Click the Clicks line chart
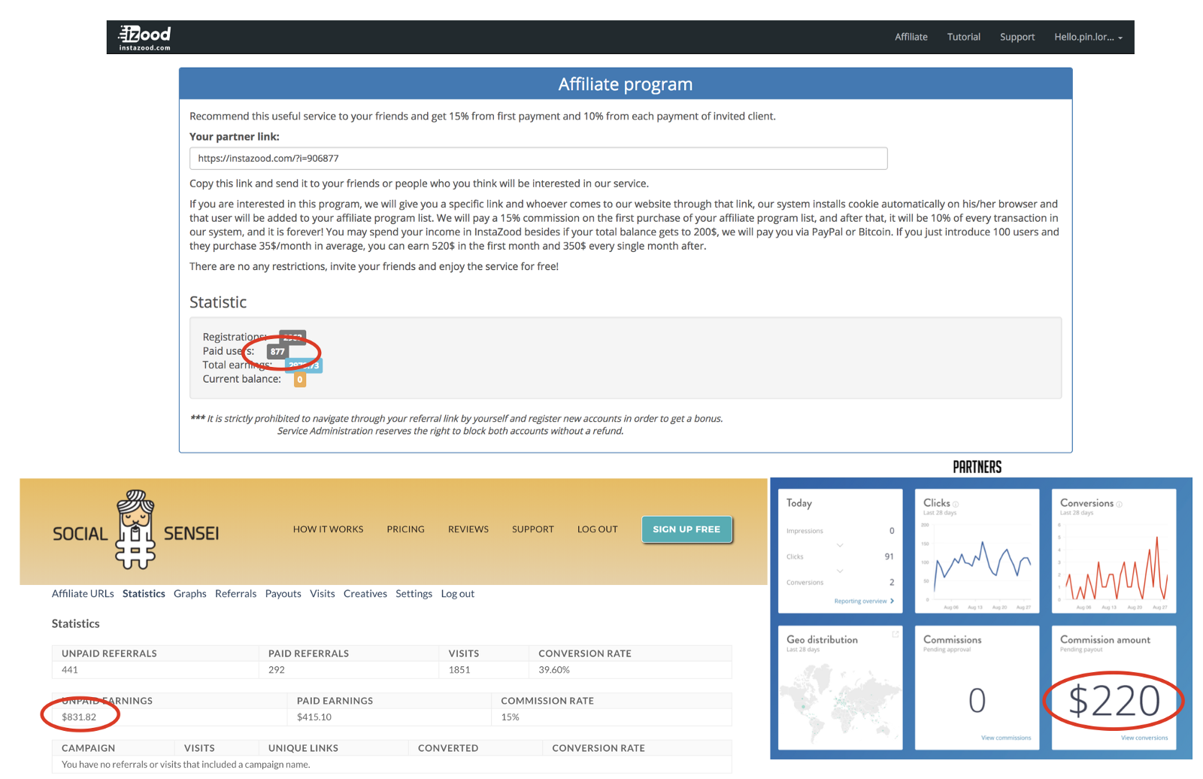The width and height of the screenshot is (1203, 779). coord(977,564)
